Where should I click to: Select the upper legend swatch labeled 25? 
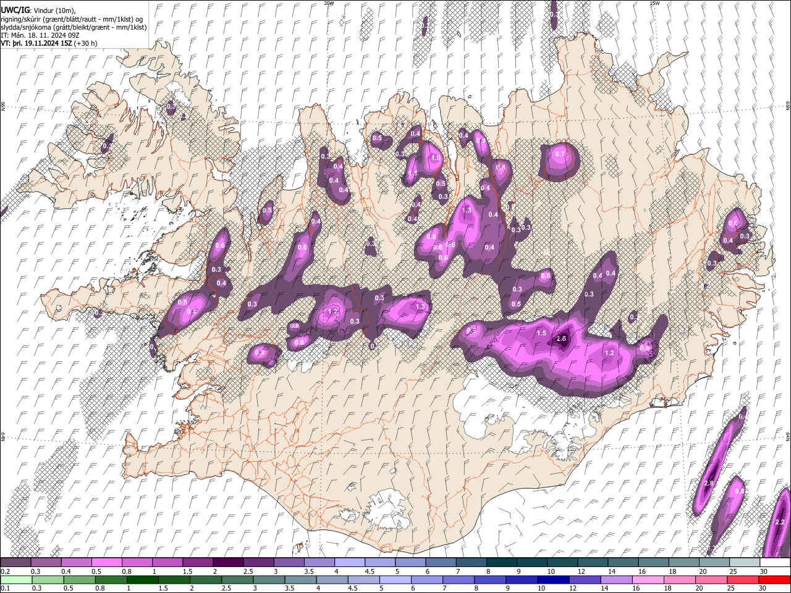pos(745,563)
